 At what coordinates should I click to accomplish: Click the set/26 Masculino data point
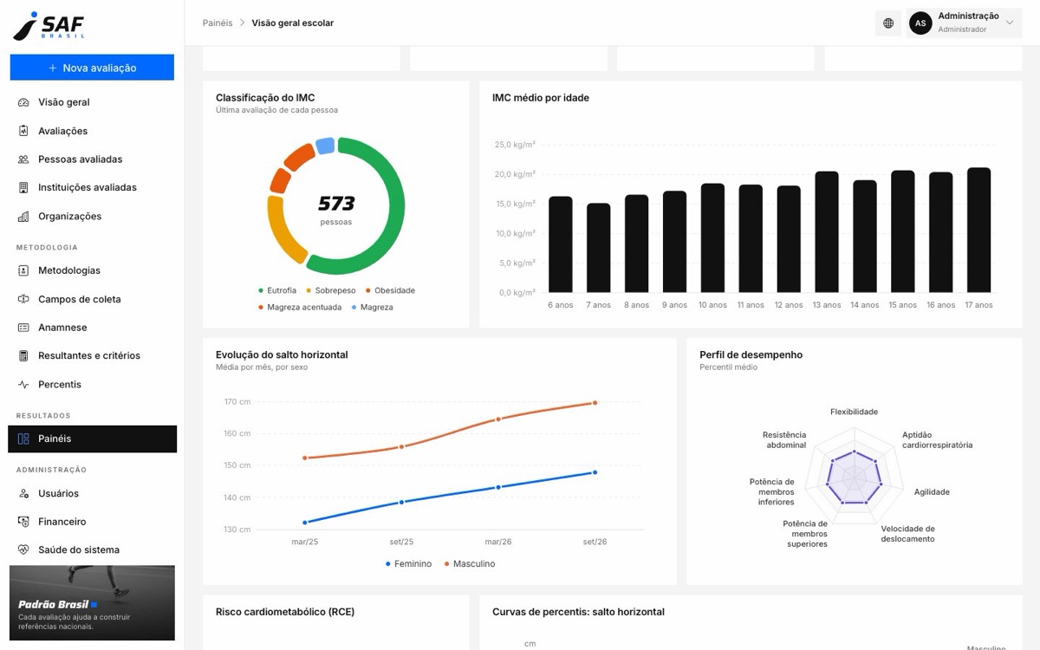click(595, 403)
